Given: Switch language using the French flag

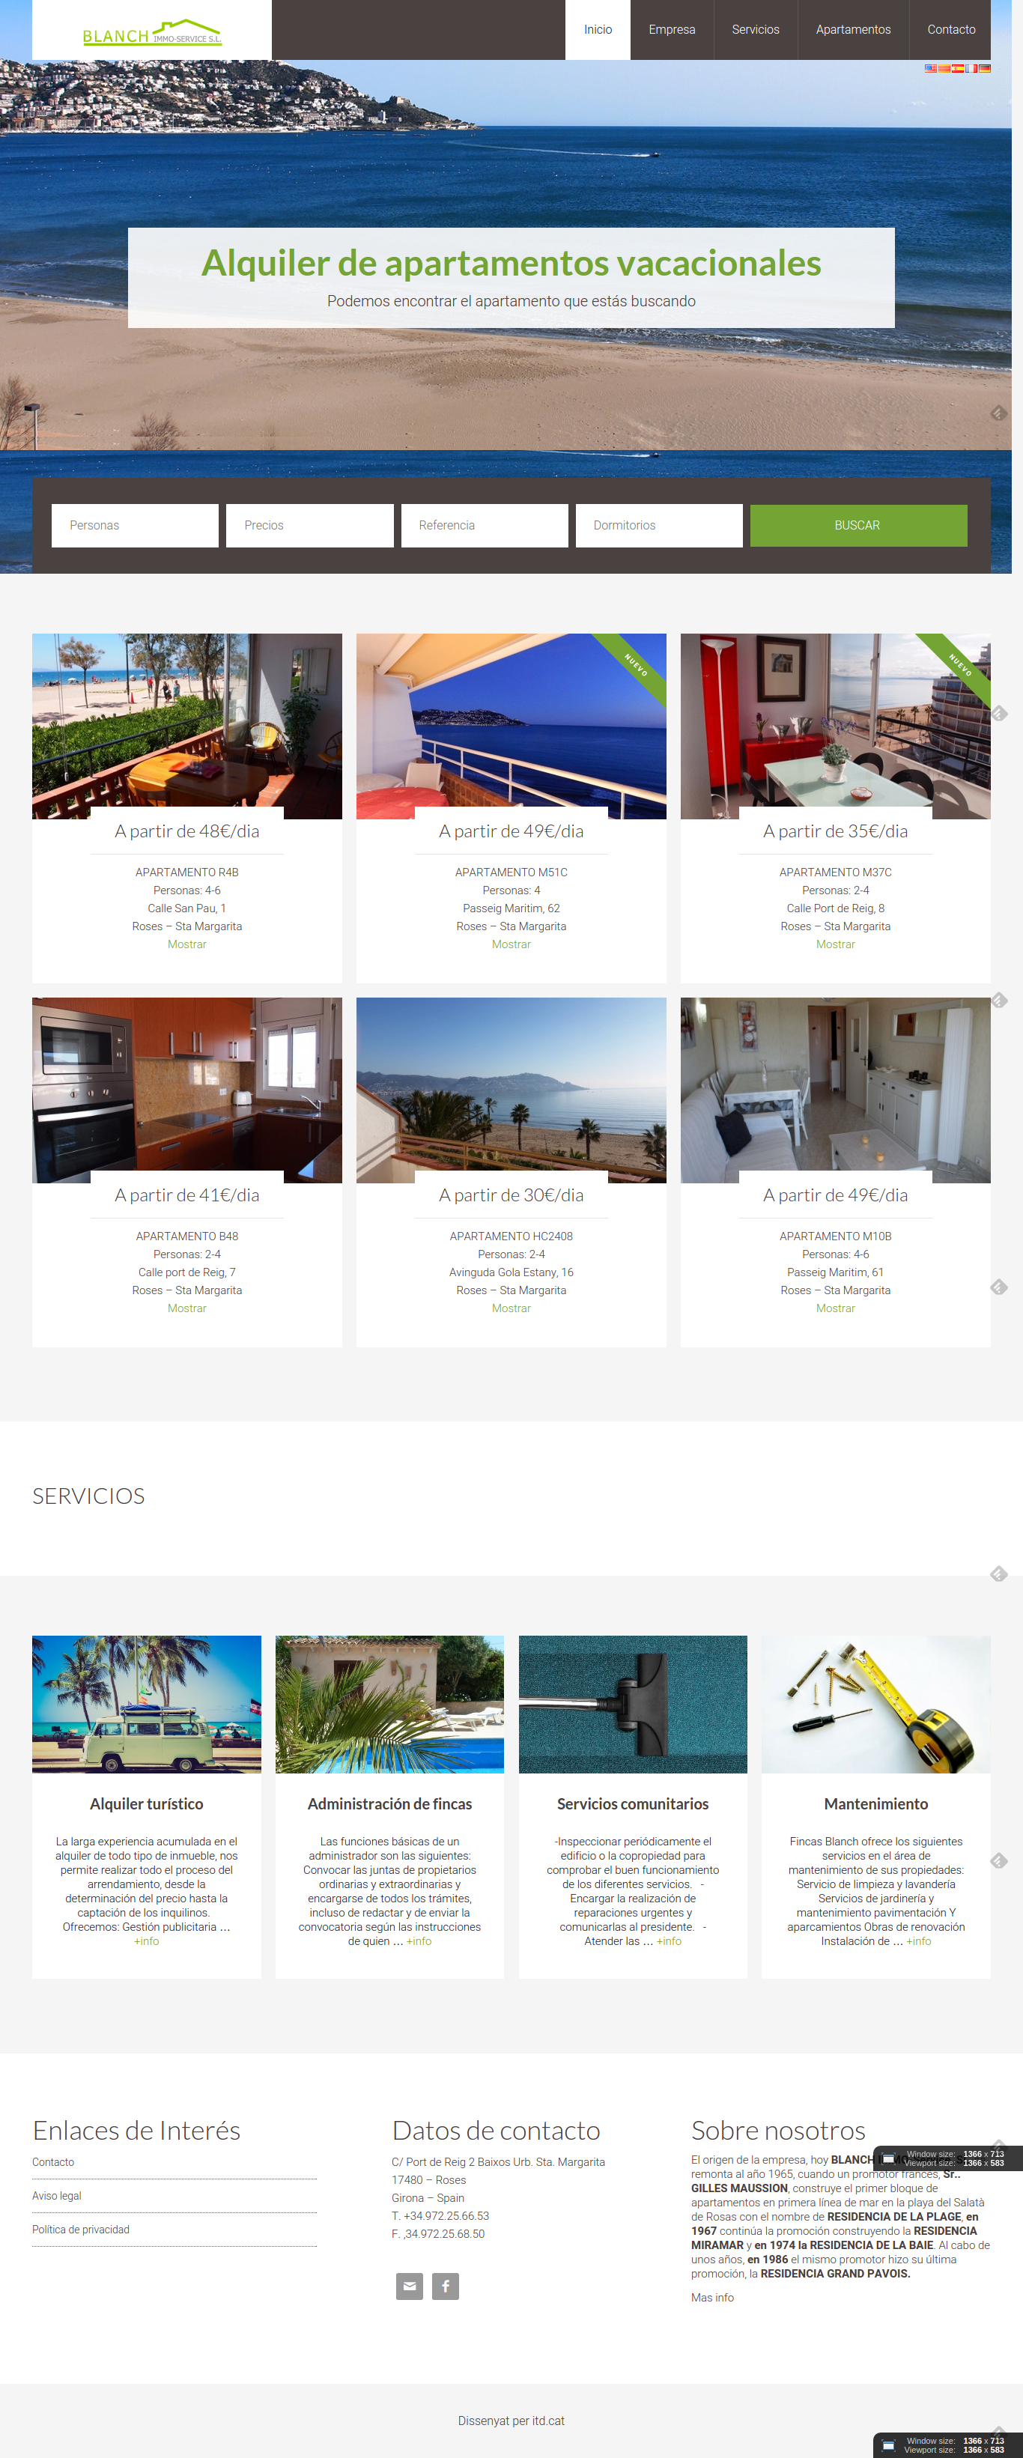Looking at the screenshot, I should click(971, 69).
